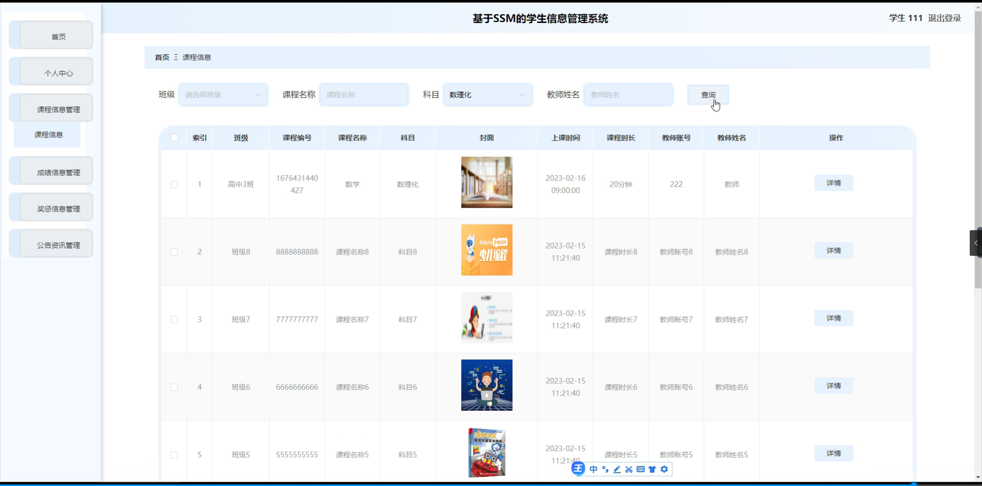The image size is (982, 486).
Task: Open 详情 for the 数学 course row
Action: pos(834,183)
